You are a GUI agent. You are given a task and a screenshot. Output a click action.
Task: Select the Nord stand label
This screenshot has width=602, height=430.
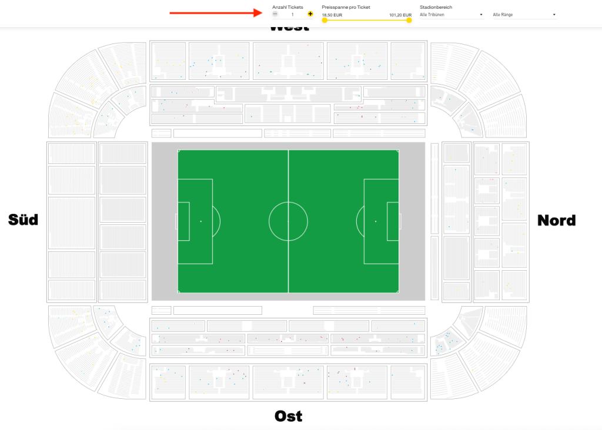pyautogui.click(x=556, y=220)
